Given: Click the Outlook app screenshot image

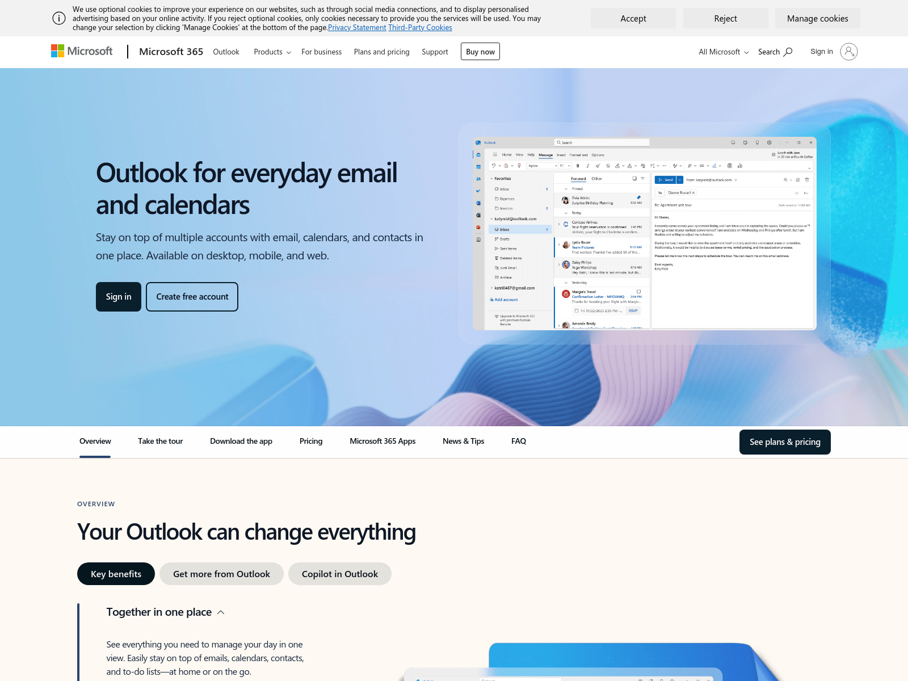Looking at the screenshot, I should coord(644,233).
